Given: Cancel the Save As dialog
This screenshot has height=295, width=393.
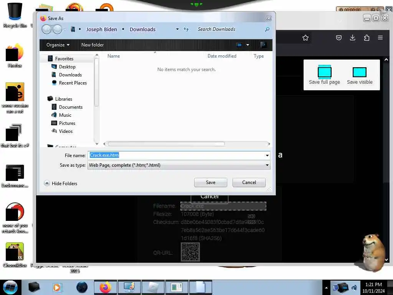Looking at the screenshot, I should (x=249, y=182).
